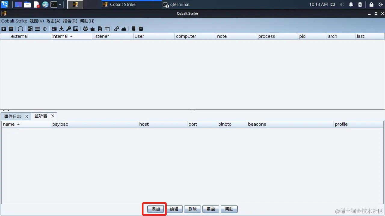The width and height of the screenshot is (385, 216).
Task: Sort listeners by port column header
Action: pyautogui.click(x=202, y=124)
